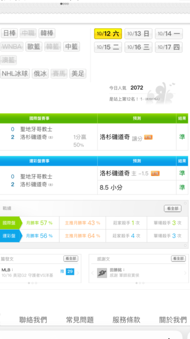This screenshot has height=339, width=190.
Task: Select the 日棒 league filter
Action: [9, 33]
